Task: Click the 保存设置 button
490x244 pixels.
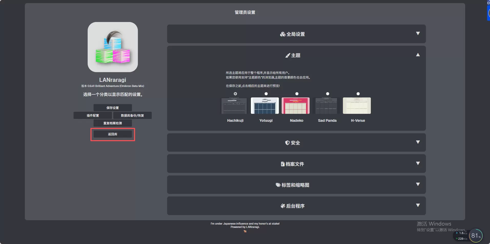Action: pos(113,108)
